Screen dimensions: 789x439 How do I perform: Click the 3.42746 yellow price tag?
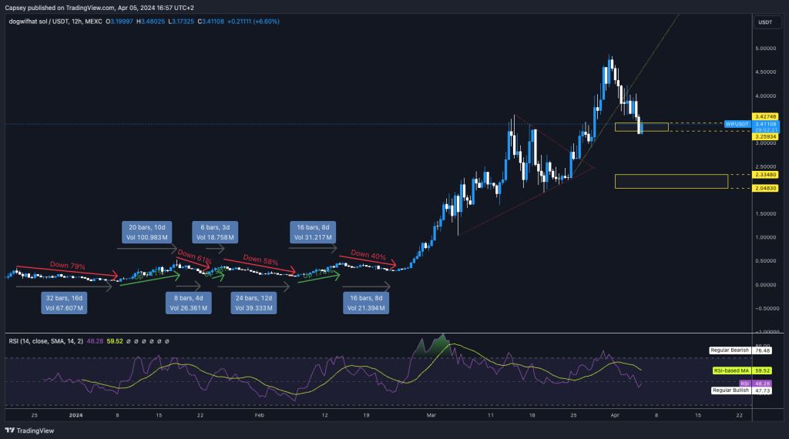[x=765, y=116]
